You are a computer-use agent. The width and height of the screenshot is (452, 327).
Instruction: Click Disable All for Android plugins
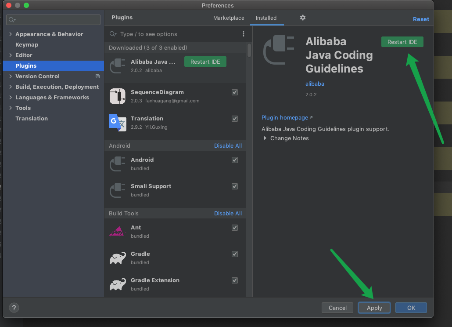click(x=228, y=146)
